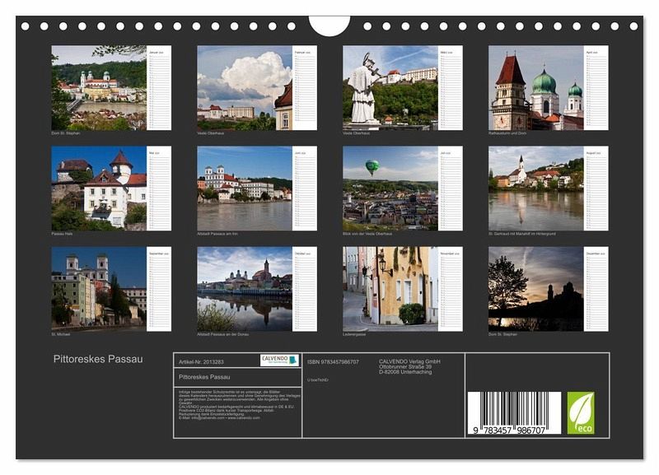The image size is (659, 475).
Task: Select the Ledérergasse November alley photo
Action: pyautogui.click(x=390, y=289)
